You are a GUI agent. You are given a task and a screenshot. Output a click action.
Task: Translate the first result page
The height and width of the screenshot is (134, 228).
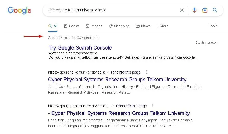tap(125, 72)
